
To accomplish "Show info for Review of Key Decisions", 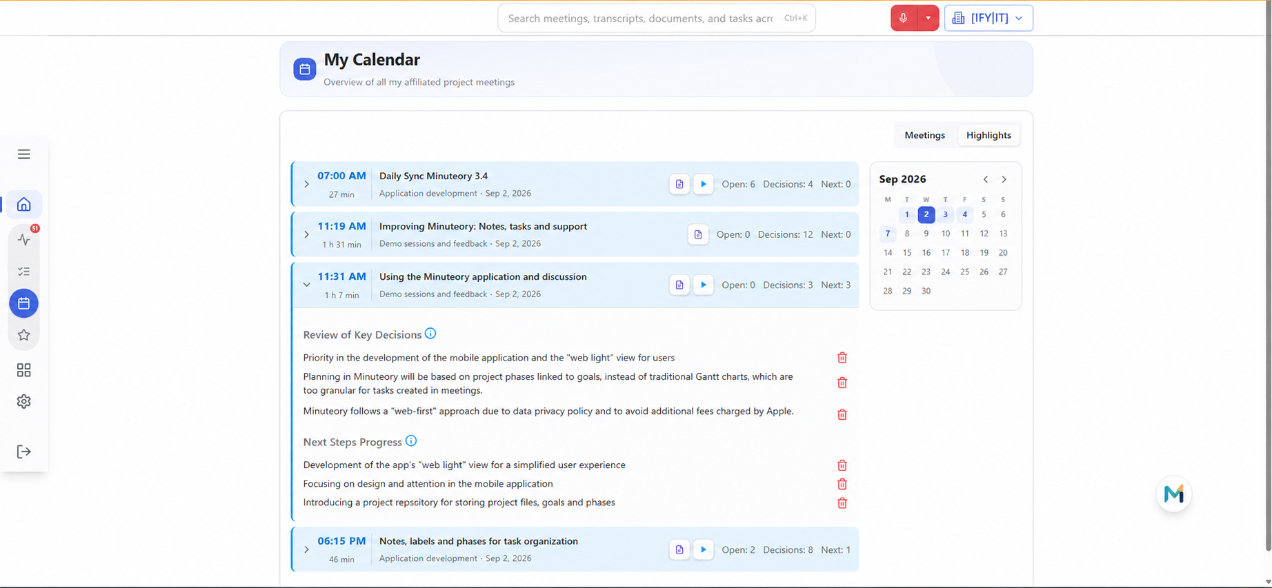I will (430, 334).
